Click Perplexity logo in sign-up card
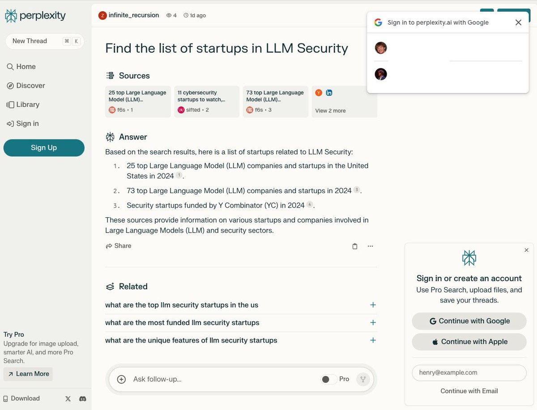The image size is (537, 410). (469, 258)
